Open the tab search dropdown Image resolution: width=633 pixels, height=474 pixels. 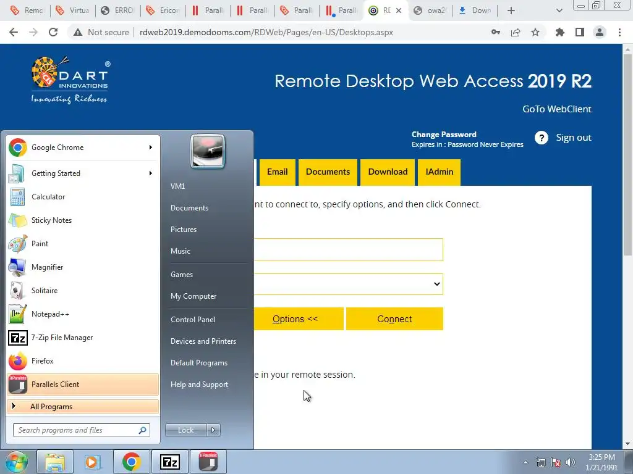559,10
